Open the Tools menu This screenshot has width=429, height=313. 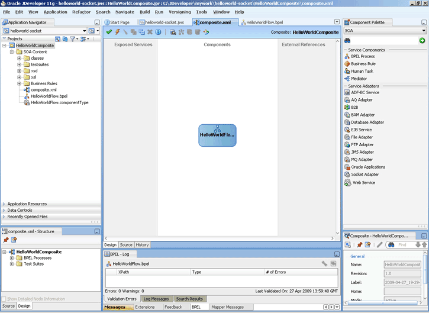click(202, 12)
